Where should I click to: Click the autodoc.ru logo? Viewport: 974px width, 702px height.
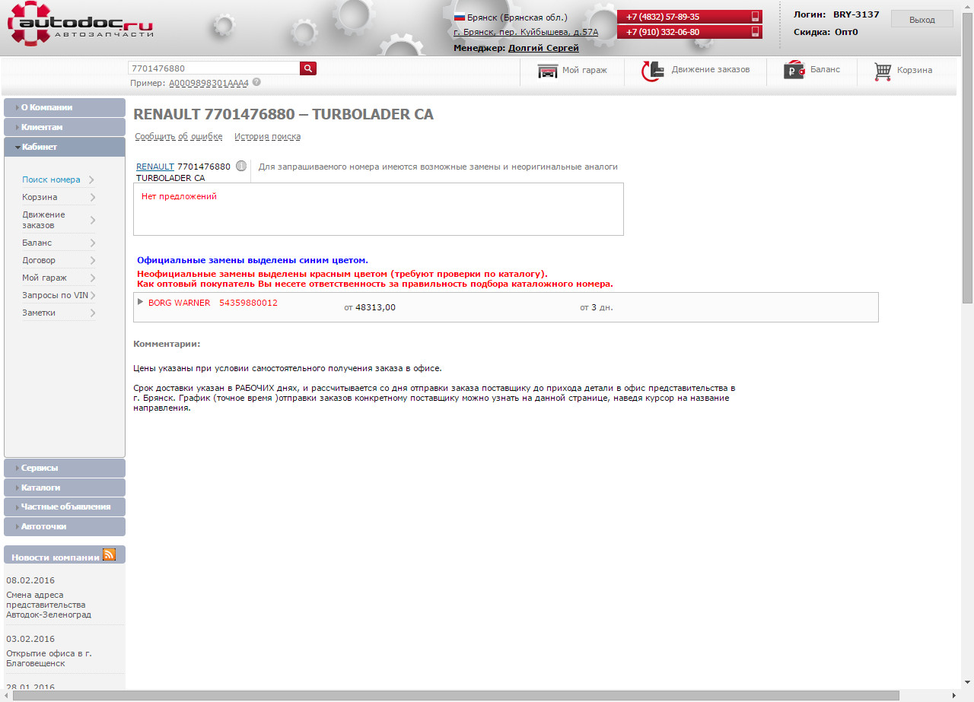tap(81, 23)
